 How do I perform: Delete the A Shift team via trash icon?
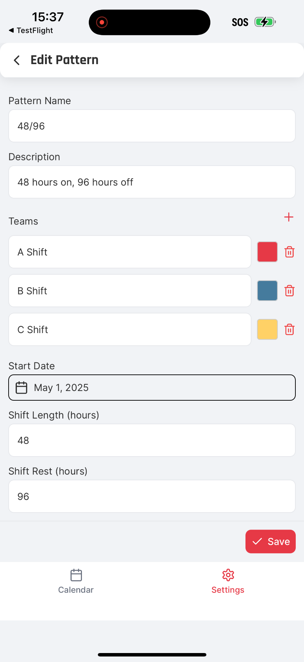click(x=290, y=252)
